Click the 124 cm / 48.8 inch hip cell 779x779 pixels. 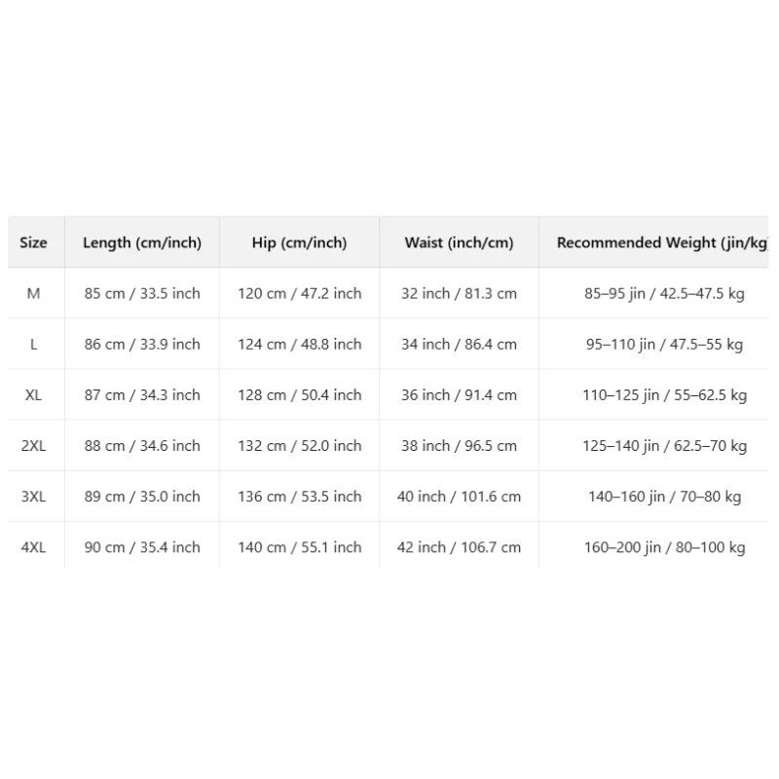point(300,345)
